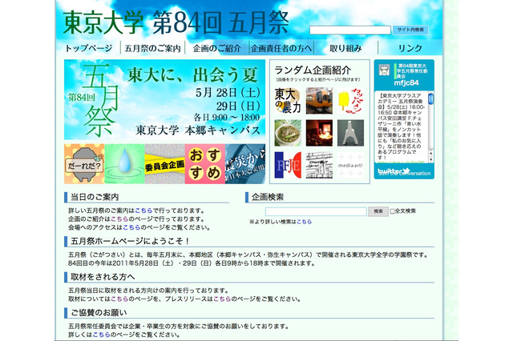The width and height of the screenshot is (513, 341).
Task: Click the 震災から blue banner
Action: tap(245, 164)
